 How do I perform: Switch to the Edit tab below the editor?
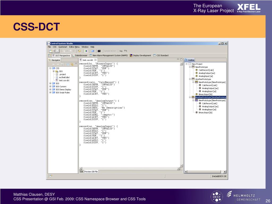point(81,172)
